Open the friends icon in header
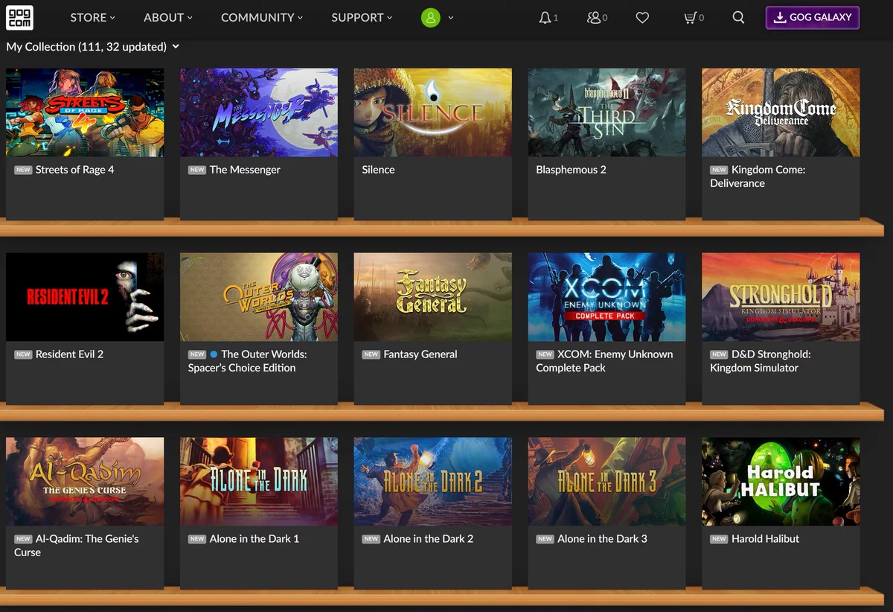The height and width of the screenshot is (612, 893). 594,17
